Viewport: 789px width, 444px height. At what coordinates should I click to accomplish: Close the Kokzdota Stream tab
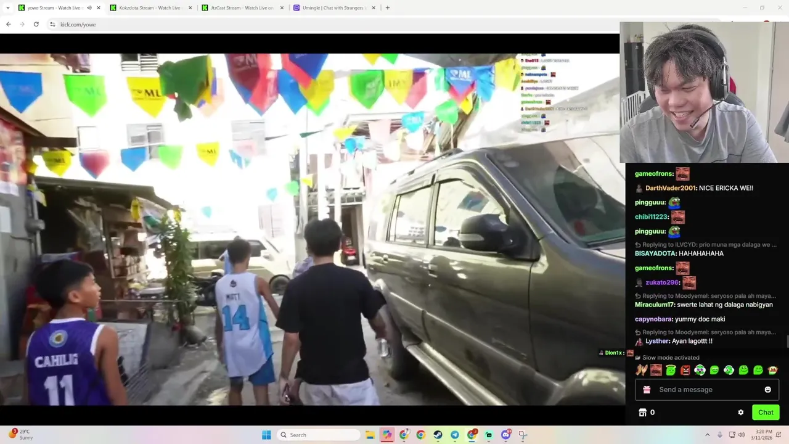coord(190,8)
